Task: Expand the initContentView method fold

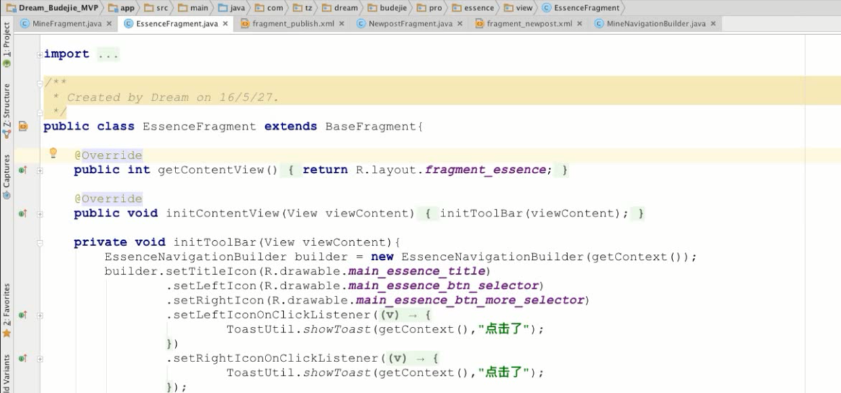Action: coord(40,213)
